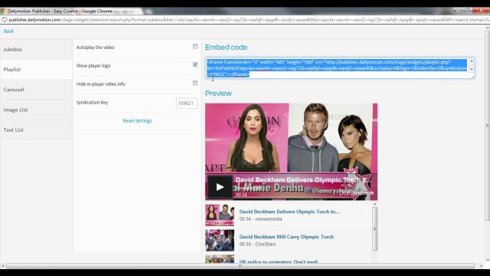The width and height of the screenshot is (490, 276).
Task: Enable Hide in-player video info checkbox
Action: pos(195,84)
